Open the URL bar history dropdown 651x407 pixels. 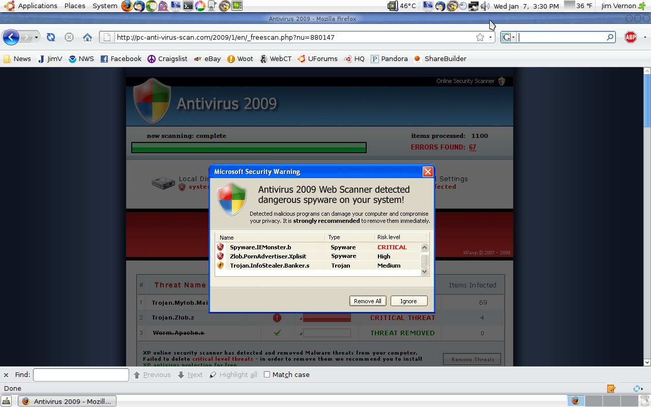[490, 37]
